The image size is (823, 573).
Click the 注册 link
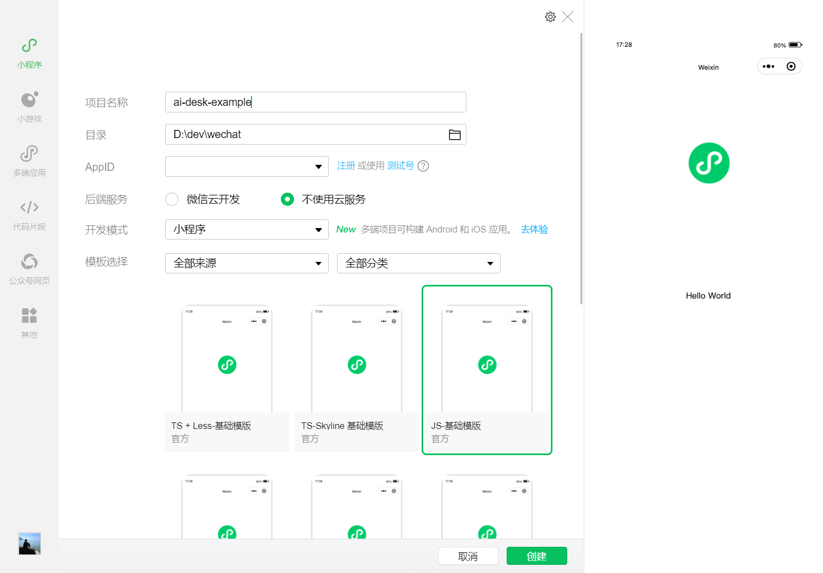tap(346, 166)
